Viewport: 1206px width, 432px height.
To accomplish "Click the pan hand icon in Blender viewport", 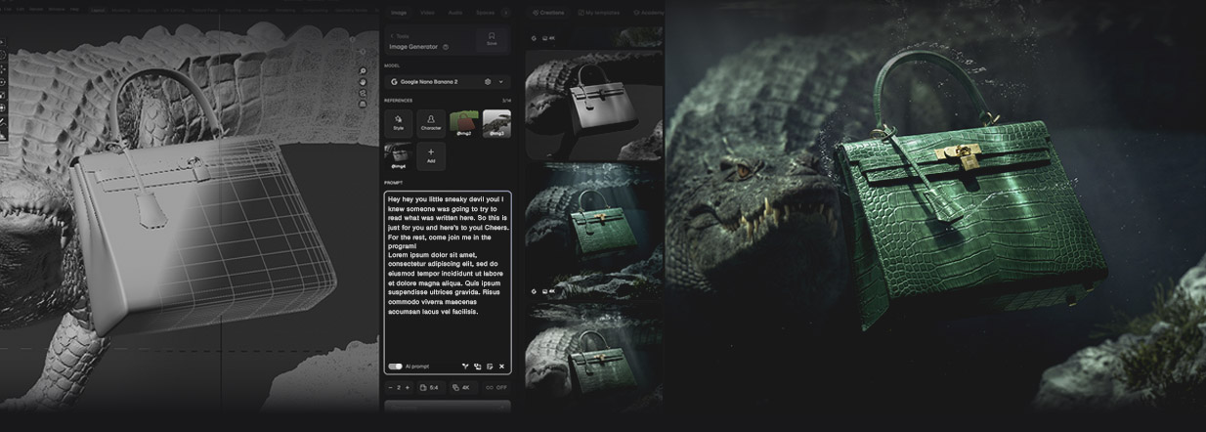I will (364, 82).
